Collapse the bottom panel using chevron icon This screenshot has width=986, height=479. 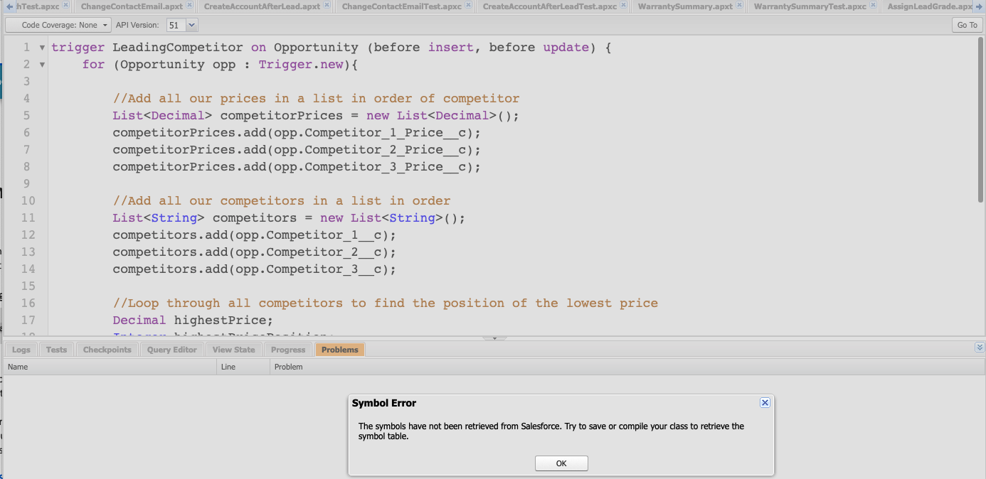pos(980,348)
